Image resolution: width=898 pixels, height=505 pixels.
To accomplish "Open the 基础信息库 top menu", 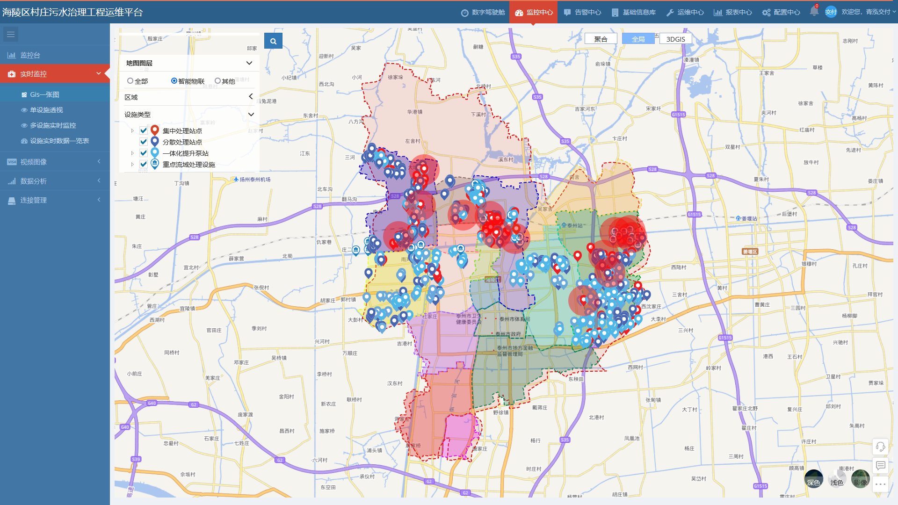I will pyautogui.click(x=634, y=12).
